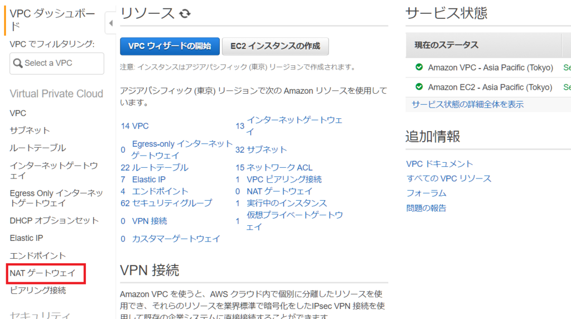This screenshot has height=319, width=571.
Task: Open DHCP オプションセット in the sidebar
Action: click(54, 220)
